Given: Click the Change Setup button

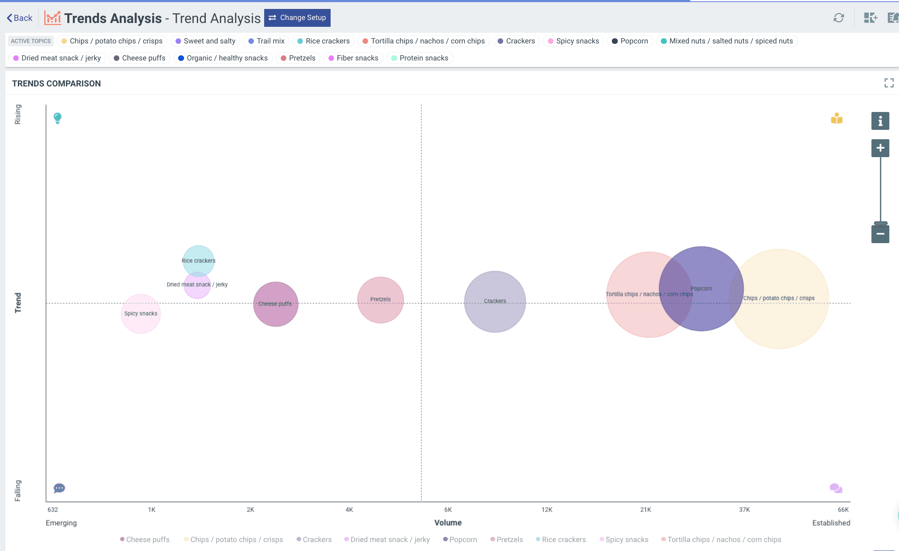Looking at the screenshot, I should click(297, 18).
